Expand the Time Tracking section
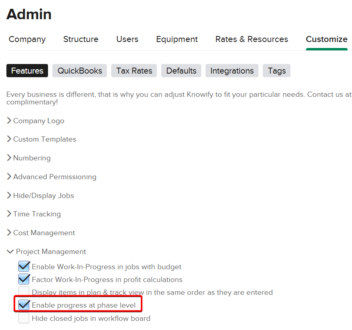This screenshot has height=330, width=352. point(37,214)
